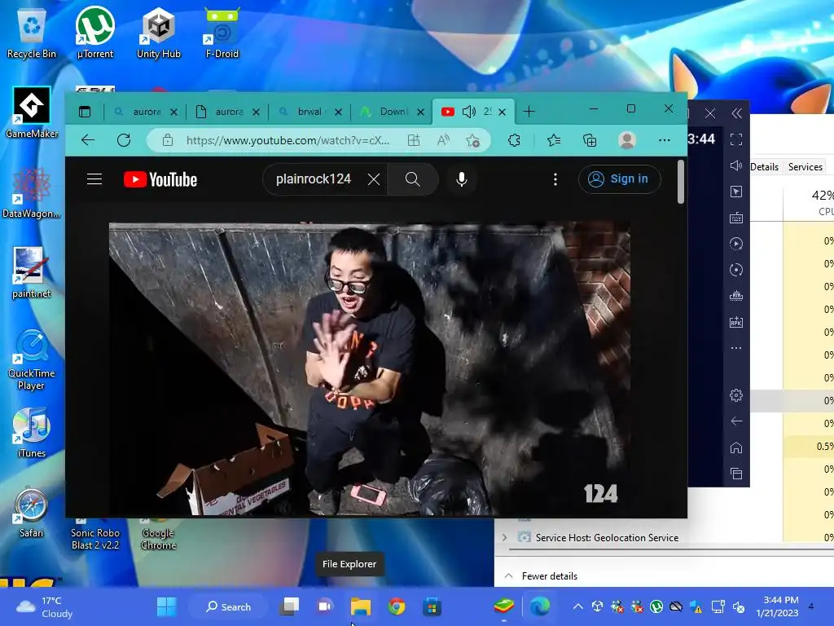Image resolution: width=834 pixels, height=626 pixels.
Task: Open Microsoft Store from the taskbar
Action: click(432, 606)
